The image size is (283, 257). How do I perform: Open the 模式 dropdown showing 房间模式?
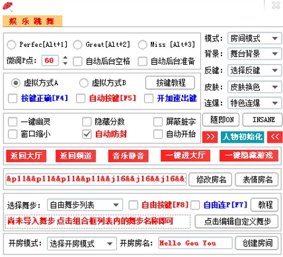coord(255,38)
